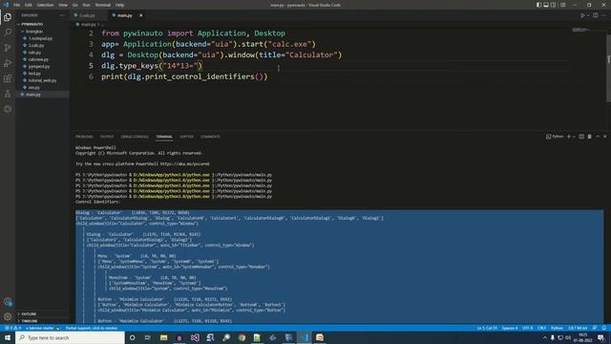The image size is (611, 344).
Task: Switch to the Debug Console tab
Action: [x=135, y=137]
